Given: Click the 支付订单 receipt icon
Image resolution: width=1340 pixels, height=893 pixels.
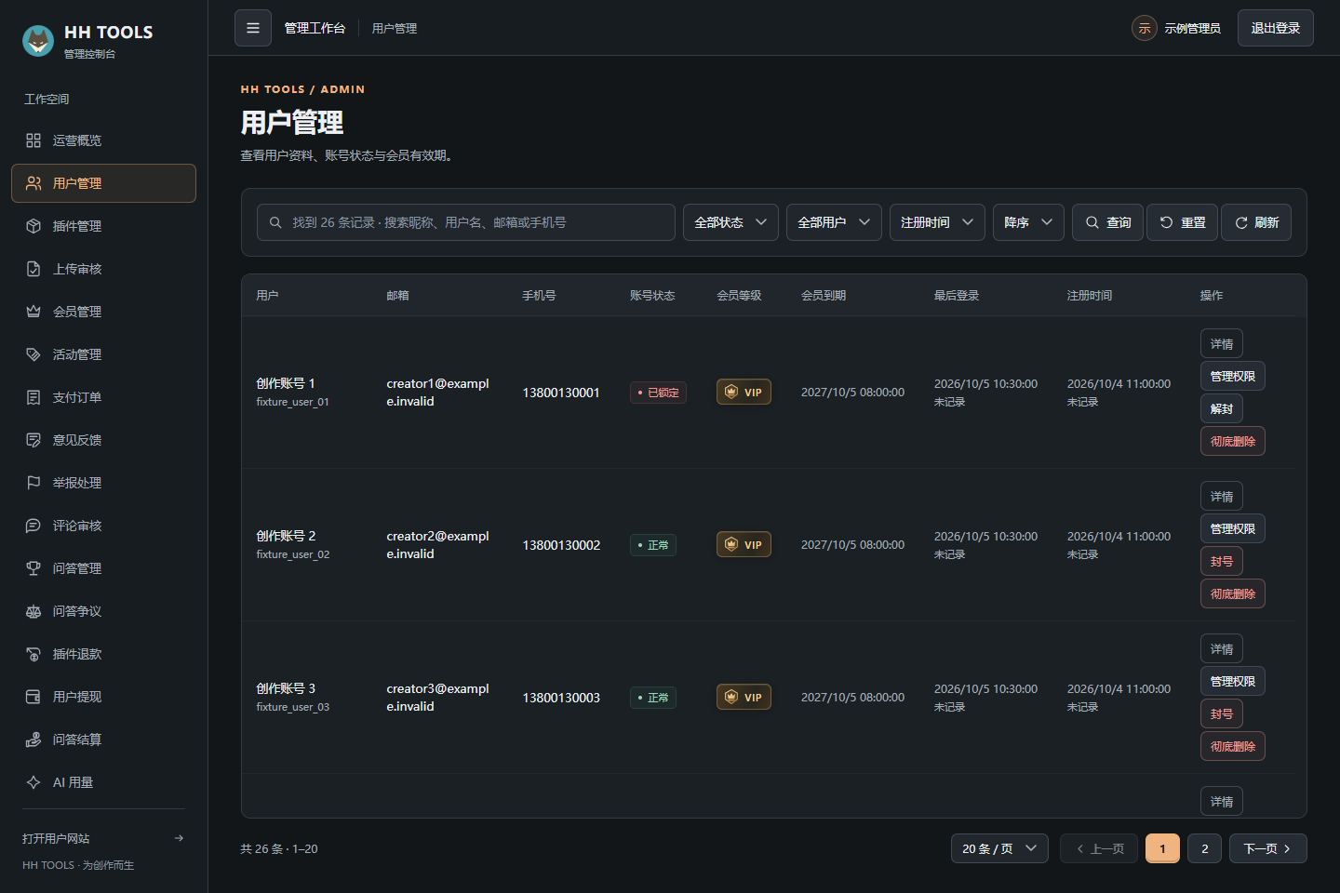Looking at the screenshot, I should [x=33, y=397].
